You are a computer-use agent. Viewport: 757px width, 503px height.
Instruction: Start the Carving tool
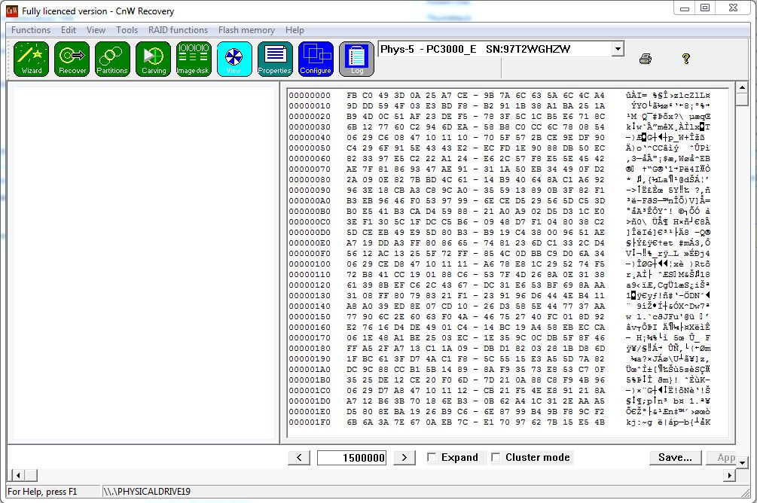153,59
